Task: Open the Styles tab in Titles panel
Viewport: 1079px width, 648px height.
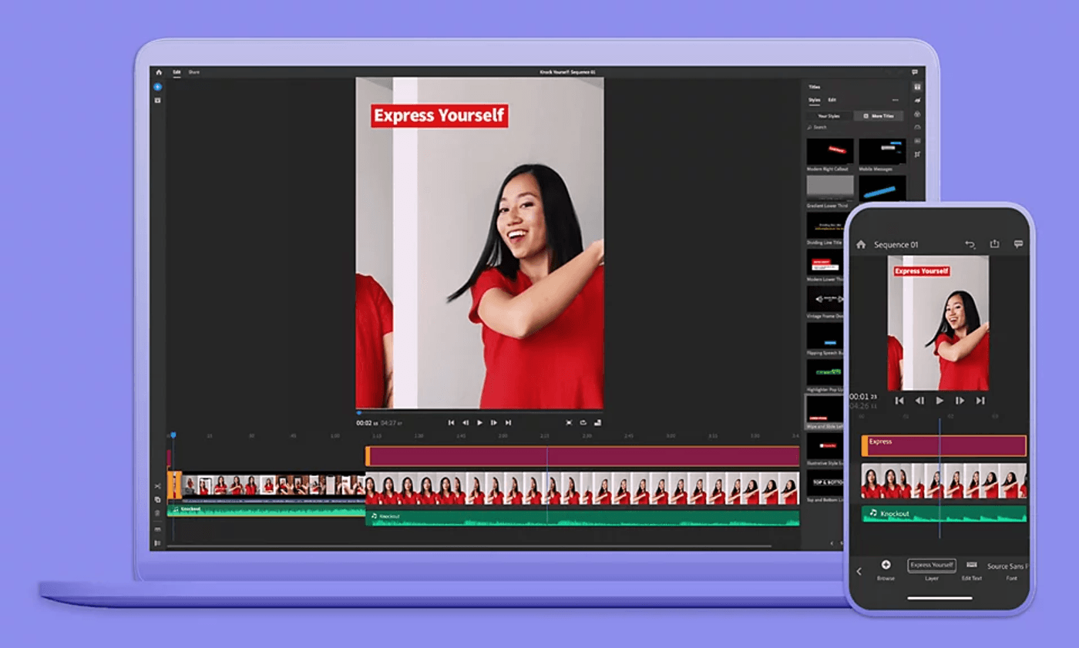Action: [x=814, y=100]
